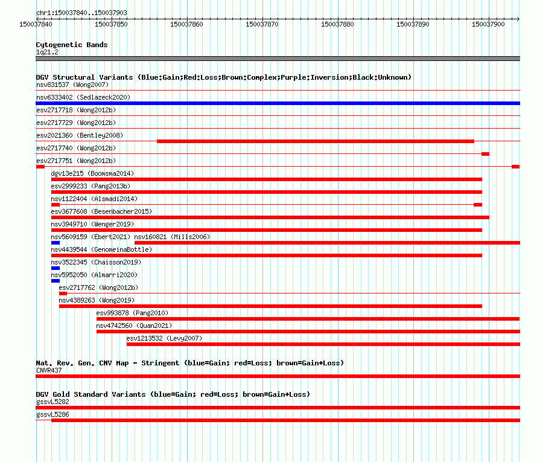This screenshot has height=462, width=537.
Task: Click the Cytogenetic Bands track title
Action: [x=72, y=45]
